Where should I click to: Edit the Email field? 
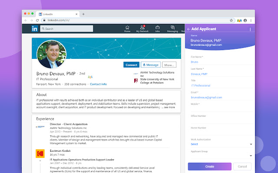222,97
